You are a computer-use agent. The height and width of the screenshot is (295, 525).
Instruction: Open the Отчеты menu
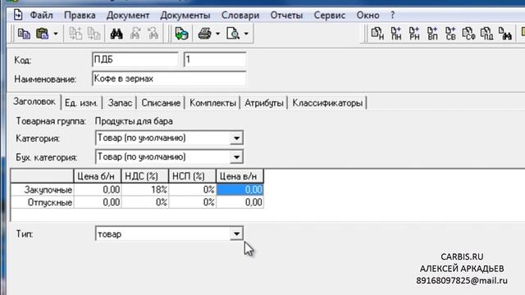coord(286,15)
